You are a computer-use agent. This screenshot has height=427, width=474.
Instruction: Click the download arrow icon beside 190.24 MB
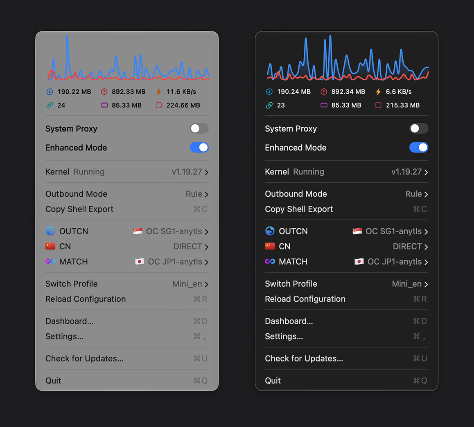tap(269, 92)
